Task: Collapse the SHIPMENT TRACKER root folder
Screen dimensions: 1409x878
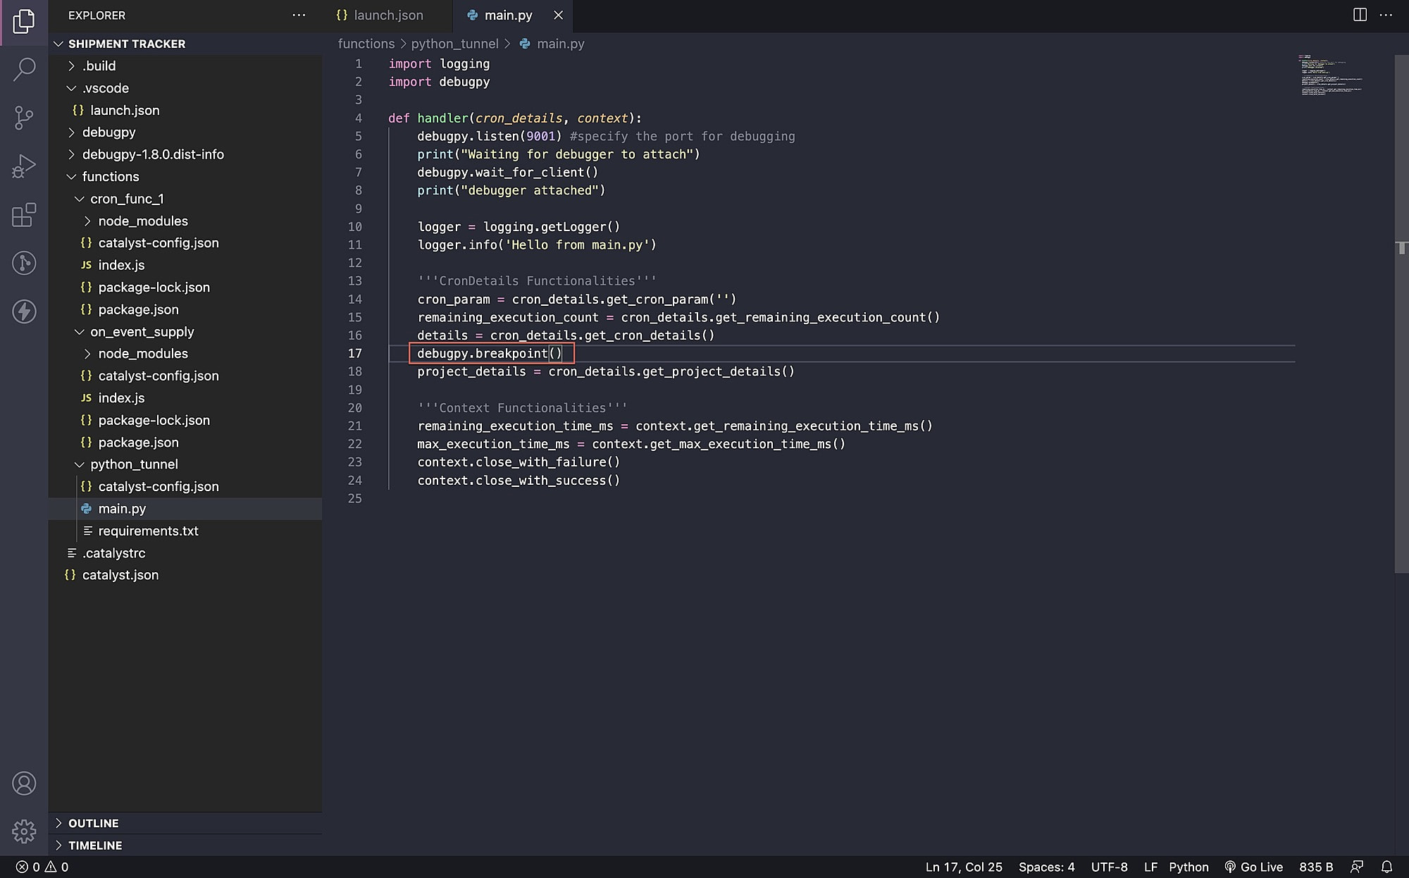Action: [186, 44]
